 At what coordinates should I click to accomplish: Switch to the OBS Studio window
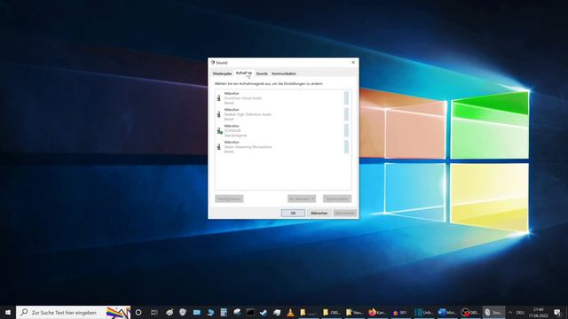[x=470, y=312]
